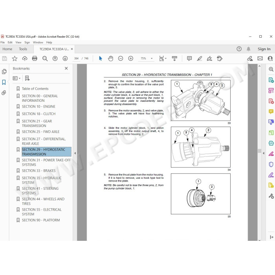
Task: Open SECTION 00 - GENERAL INFORMATION bookmark
Action: (x=40, y=98)
